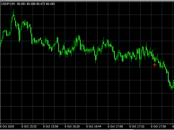Viewport: 174px width, 130px height.
Task: Select the '6 Oct 17:08' time axis label
Action: click(x=115, y=126)
